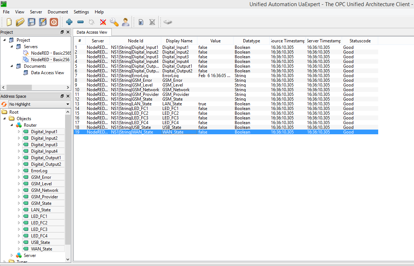Screen dimensions: 414x266
Task: Click the green tag icon beside Digital_Input1
Action: tap(26, 131)
